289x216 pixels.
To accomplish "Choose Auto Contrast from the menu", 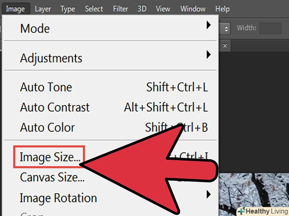I will click(55, 107).
